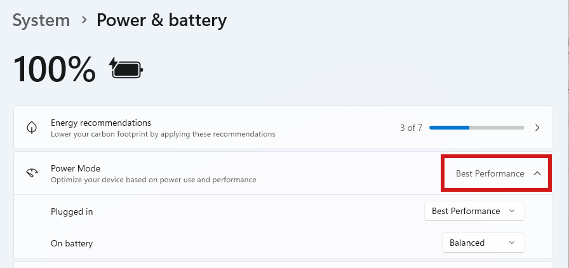Screen dimensions: 569x268
Task: Click the breadcrumb separator chevron after System
Action: click(x=84, y=20)
